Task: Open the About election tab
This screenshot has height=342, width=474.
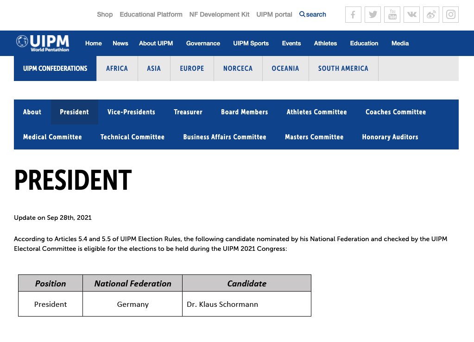Action: [x=32, y=112]
